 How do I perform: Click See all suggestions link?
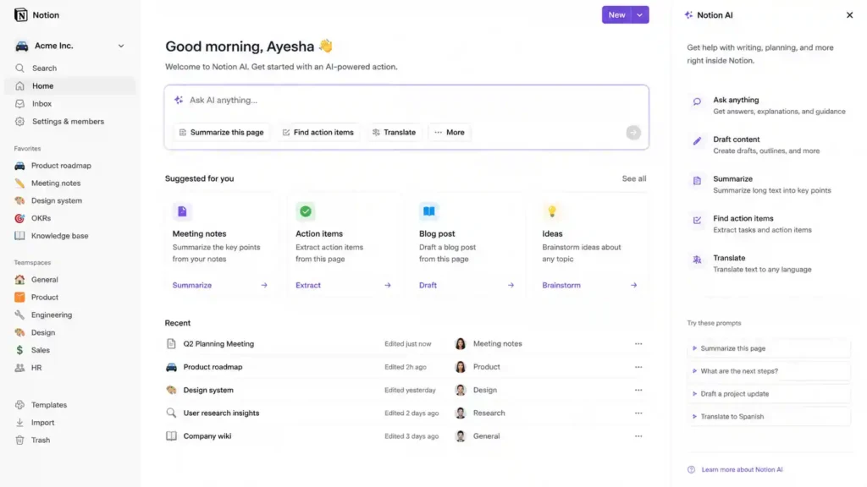tap(633, 178)
